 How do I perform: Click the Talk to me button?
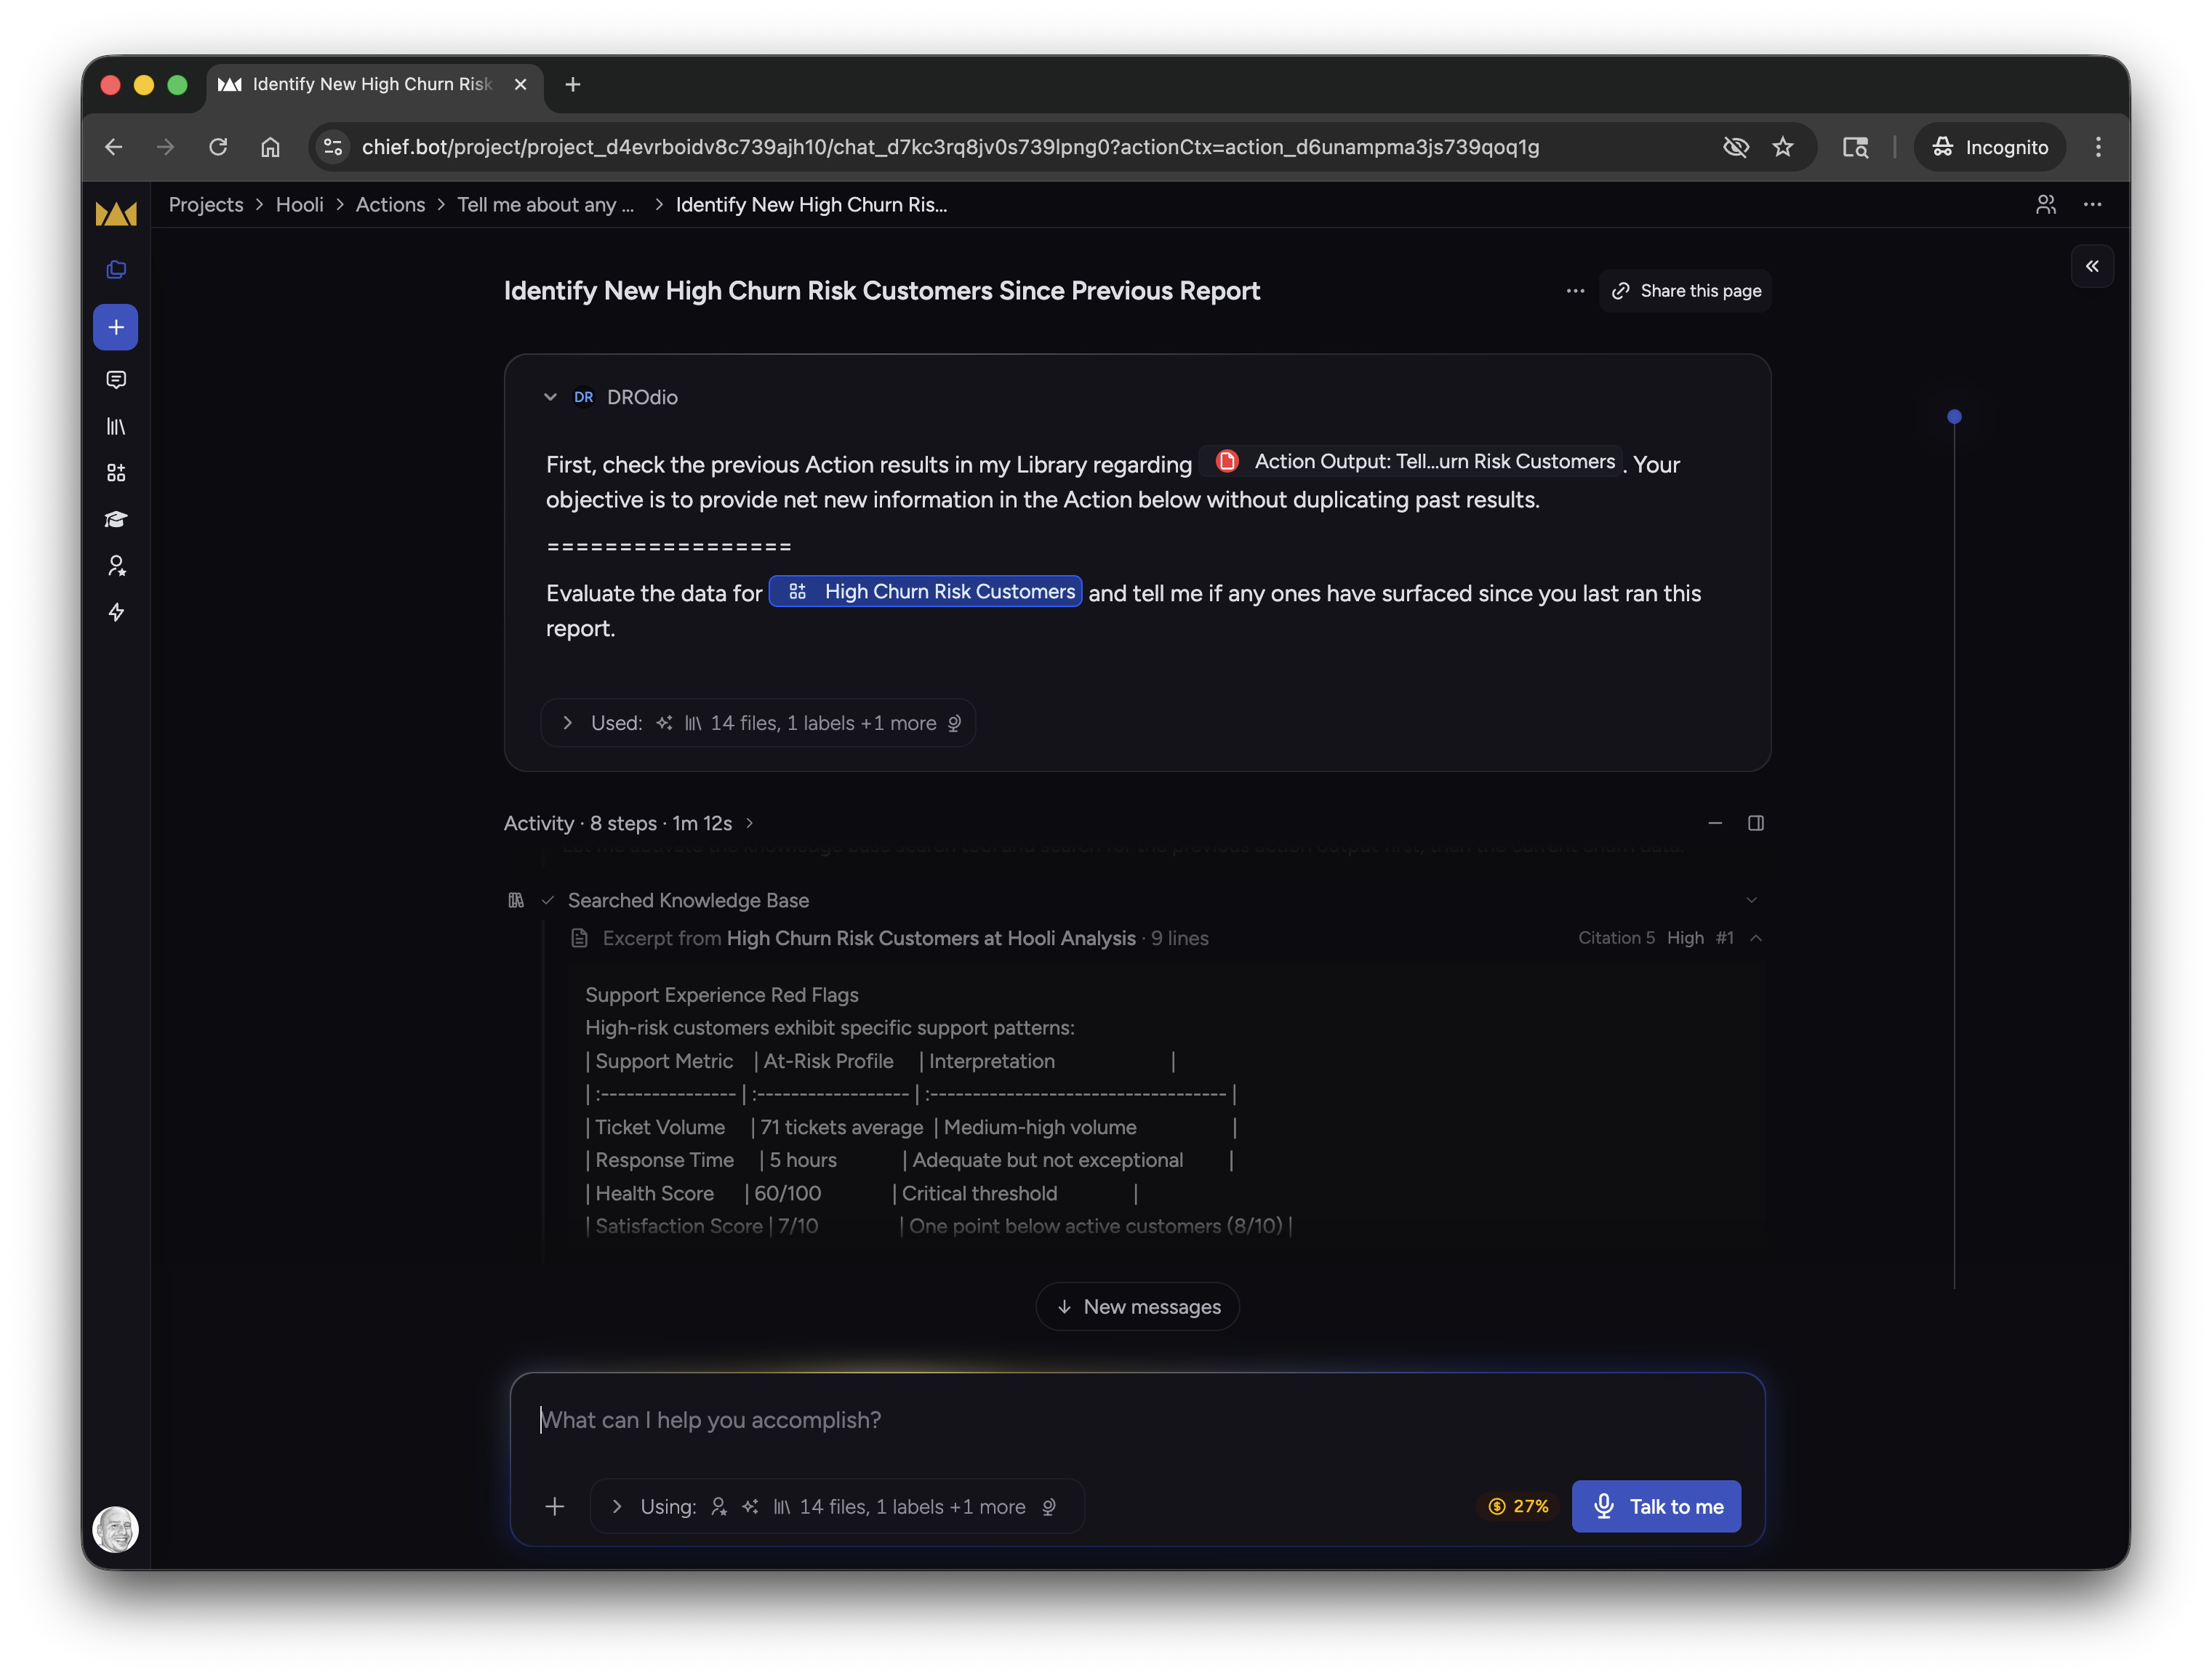[1656, 1506]
